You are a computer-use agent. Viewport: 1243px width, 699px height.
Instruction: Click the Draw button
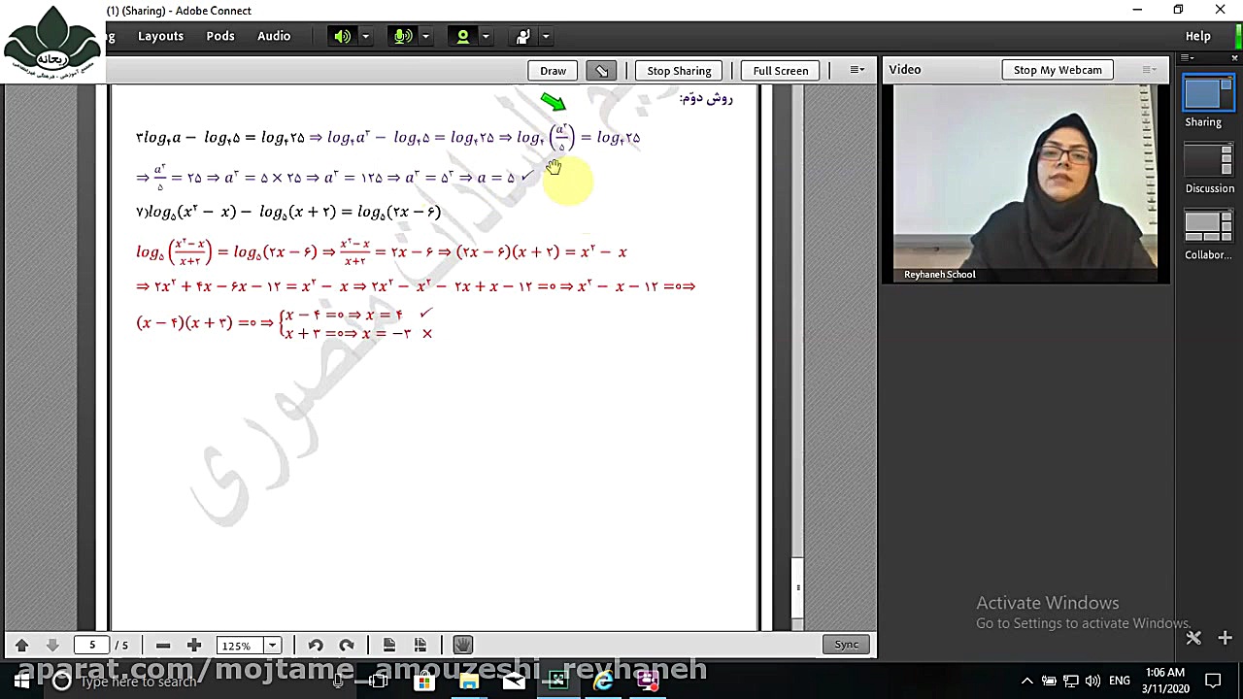(553, 71)
